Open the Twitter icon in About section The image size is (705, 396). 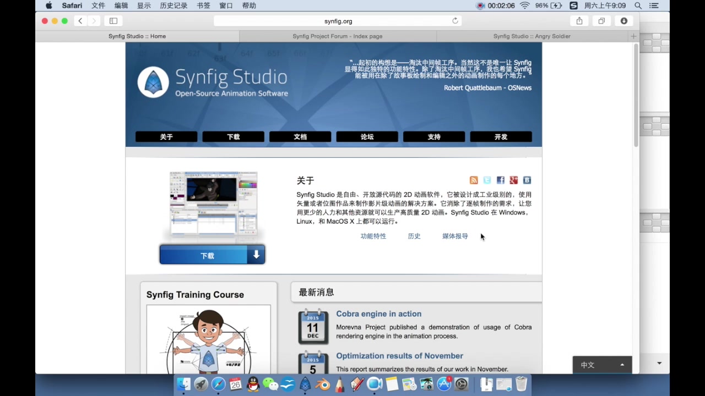click(487, 180)
